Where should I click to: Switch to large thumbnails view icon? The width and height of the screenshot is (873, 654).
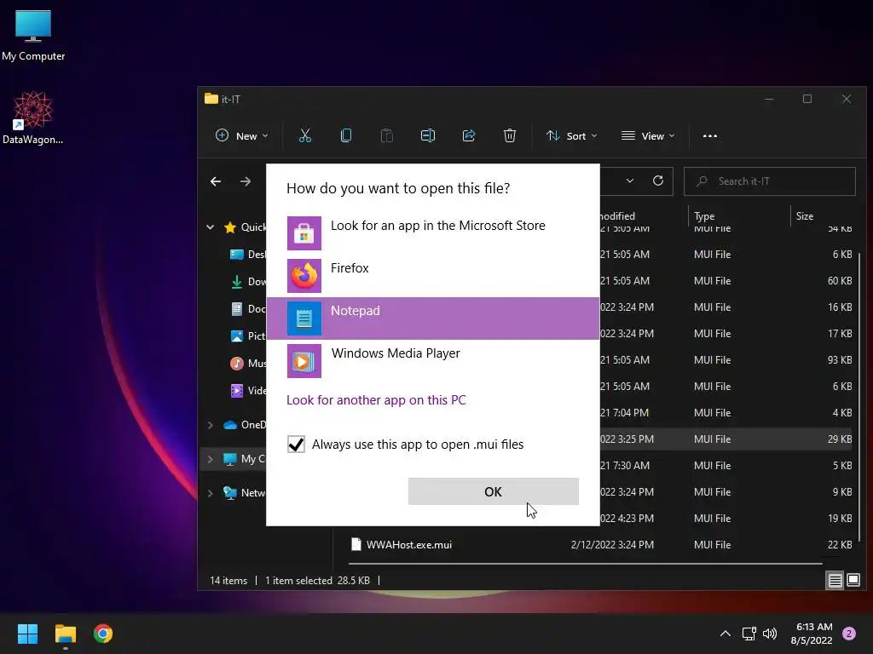pyautogui.click(x=853, y=581)
